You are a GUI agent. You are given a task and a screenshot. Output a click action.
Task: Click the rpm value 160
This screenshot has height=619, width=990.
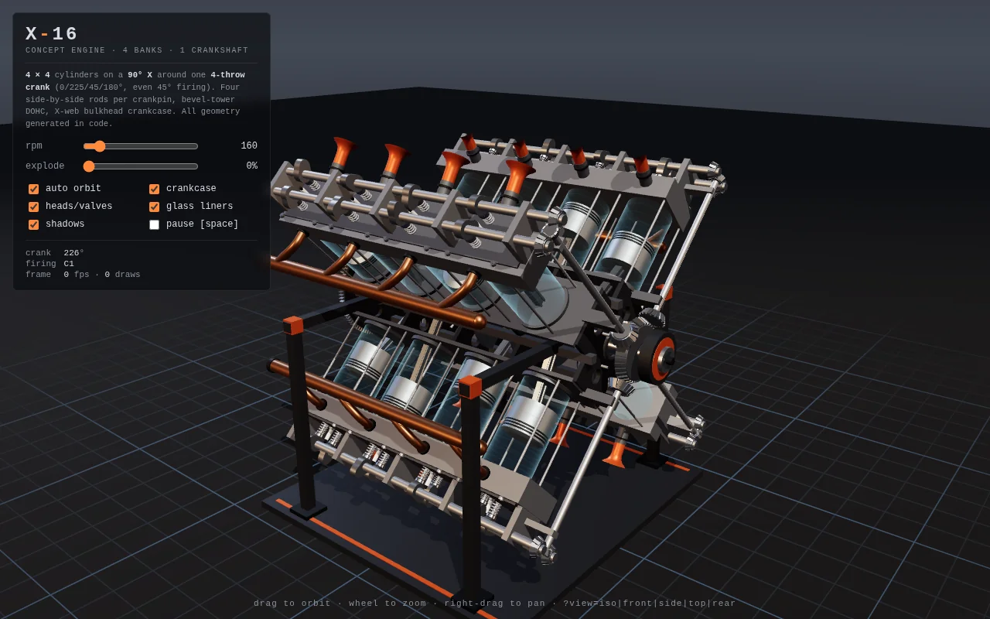249,146
